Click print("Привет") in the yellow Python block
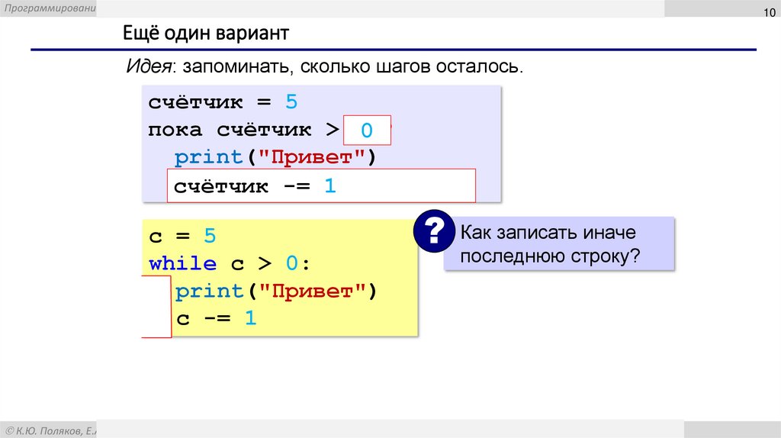Screen dimensions: 781x438 276,291
